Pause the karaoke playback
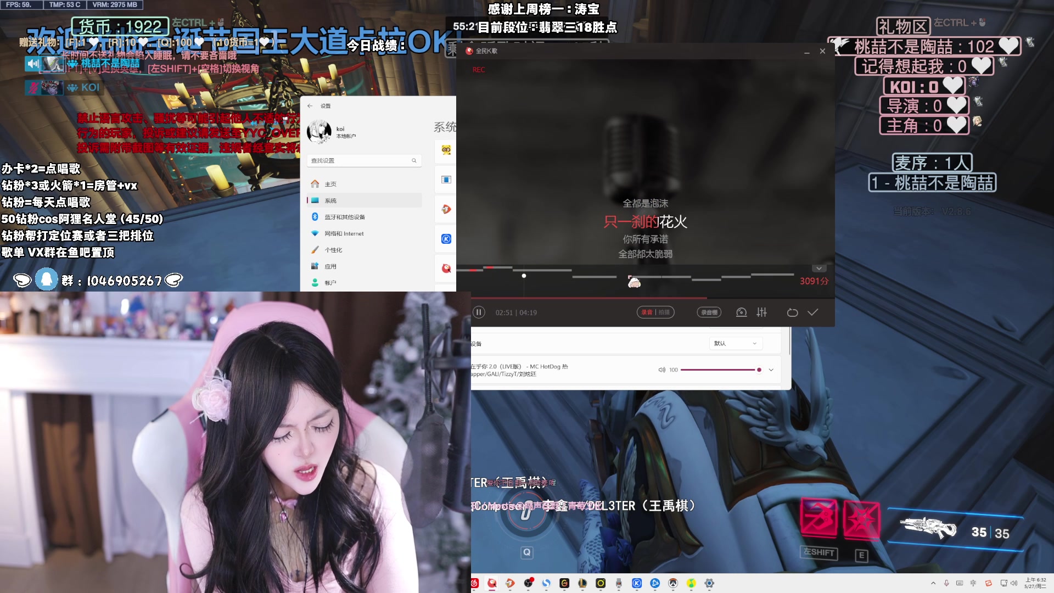 click(479, 312)
